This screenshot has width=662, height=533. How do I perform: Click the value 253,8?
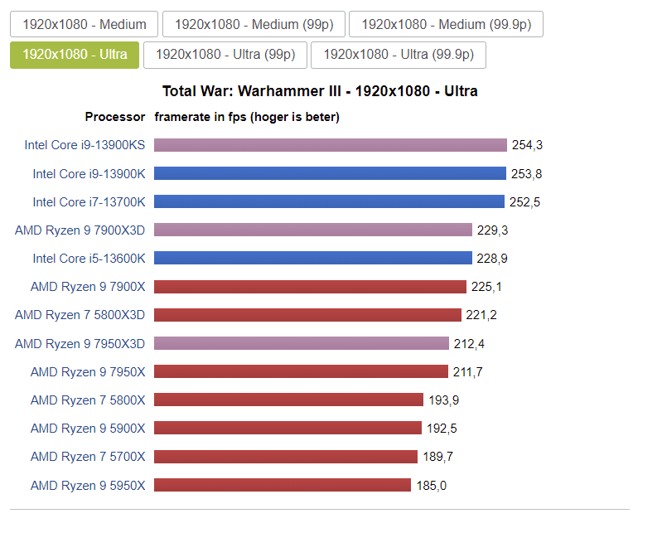coord(526,173)
